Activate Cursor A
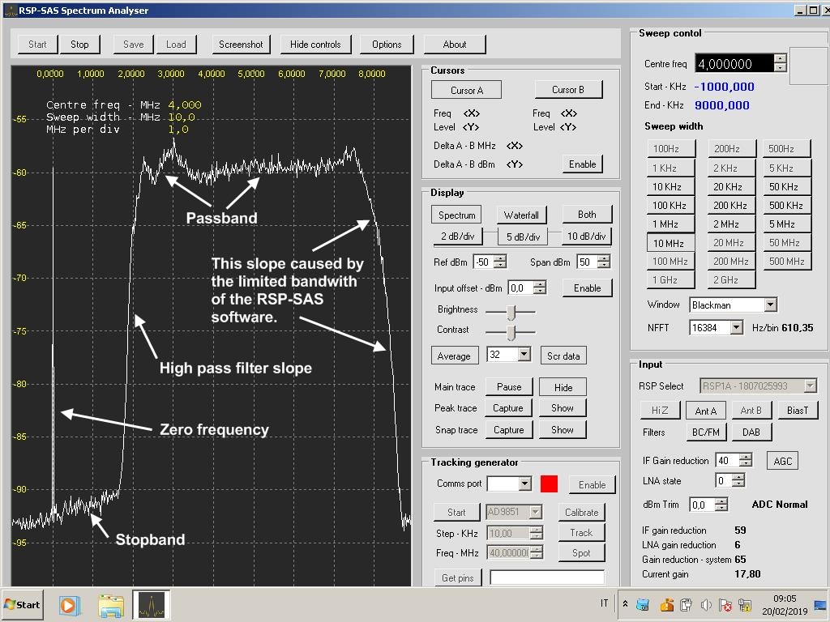The image size is (830, 622). click(x=466, y=90)
